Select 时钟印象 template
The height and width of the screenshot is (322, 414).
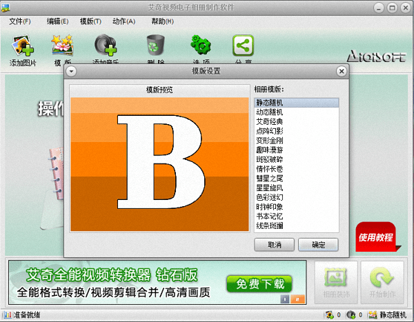[x=297, y=207]
